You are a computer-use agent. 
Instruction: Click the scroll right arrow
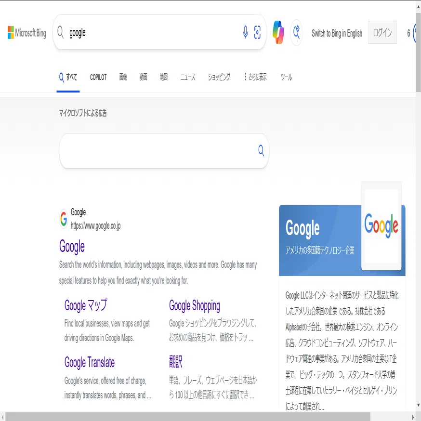click(x=413, y=417)
